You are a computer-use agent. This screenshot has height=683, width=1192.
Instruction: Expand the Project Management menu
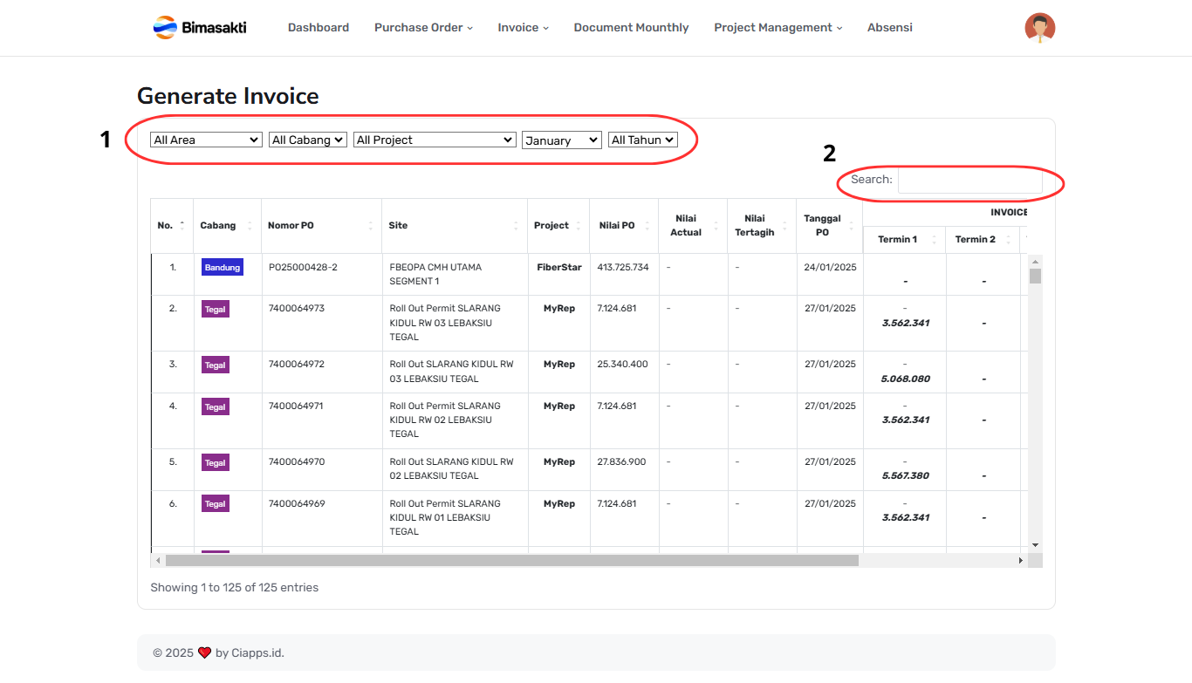778,28
